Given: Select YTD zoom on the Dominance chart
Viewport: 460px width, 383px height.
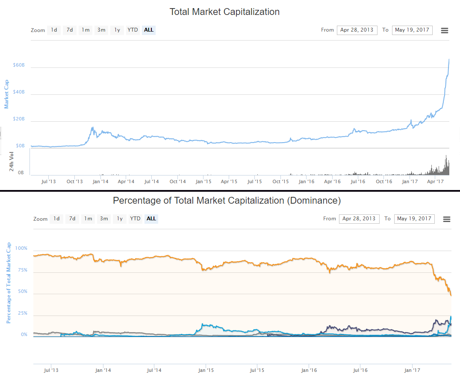Looking at the screenshot, I should click(x=135, y=219).
